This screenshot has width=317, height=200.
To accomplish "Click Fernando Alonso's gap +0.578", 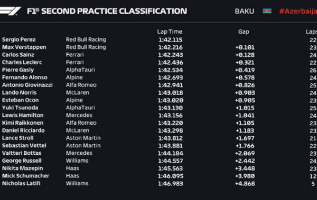I will [245, 77].
